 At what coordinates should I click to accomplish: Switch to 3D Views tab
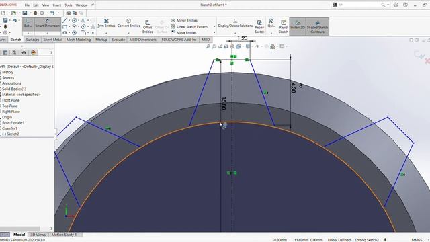(38, 235)
